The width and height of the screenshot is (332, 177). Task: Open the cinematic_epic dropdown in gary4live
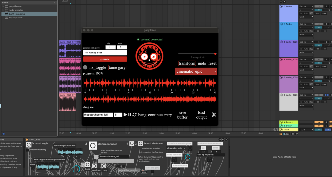pos(196,71)
